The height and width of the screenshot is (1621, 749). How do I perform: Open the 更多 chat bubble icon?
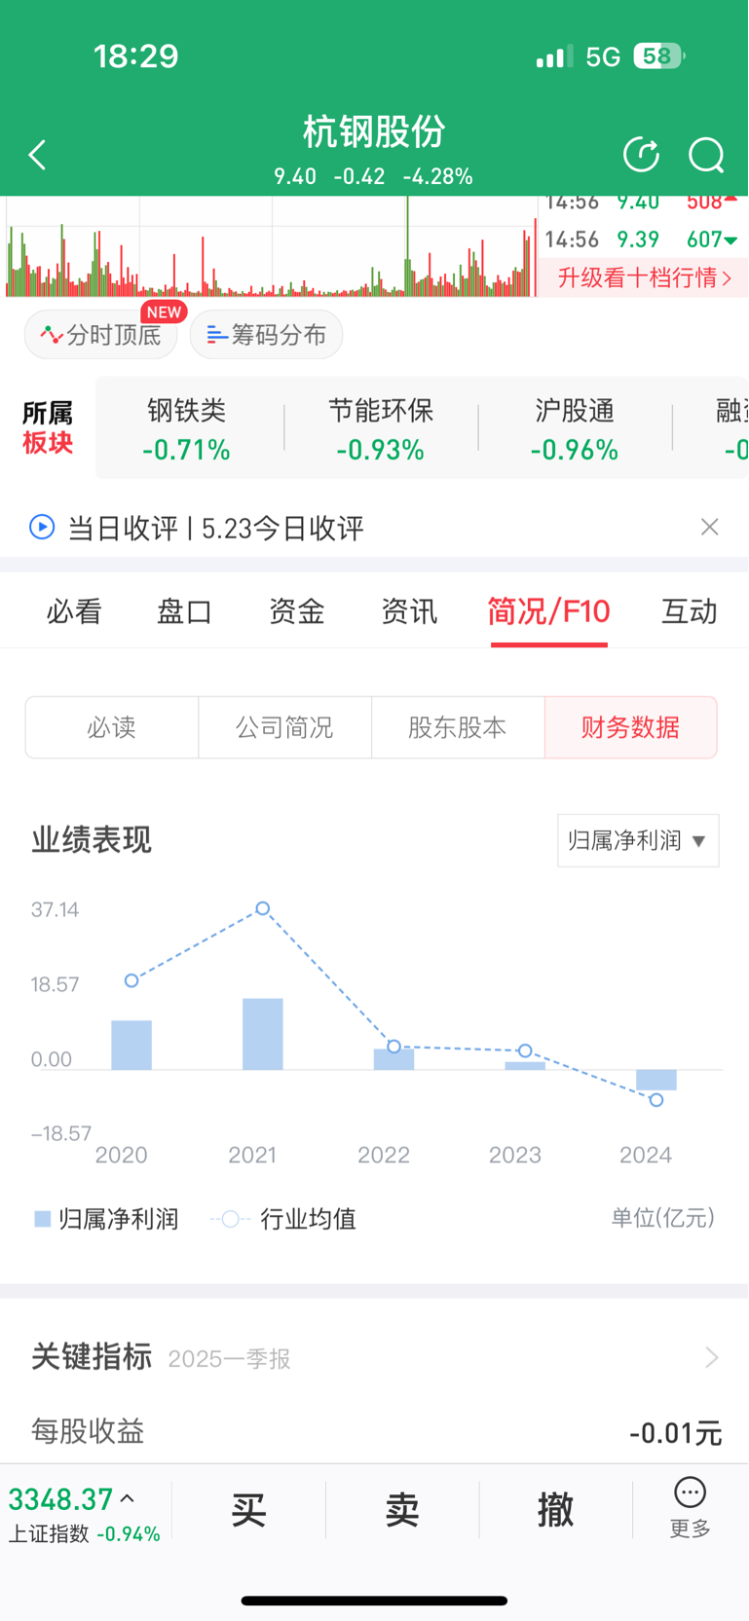[690, 1492]
